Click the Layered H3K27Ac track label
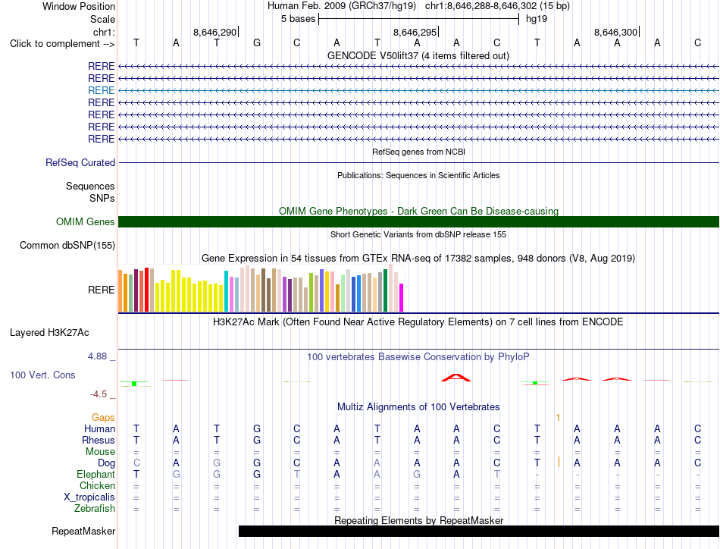Image resolution: width=720 pixels, height=549 pixels. click(x=49, y=333)
